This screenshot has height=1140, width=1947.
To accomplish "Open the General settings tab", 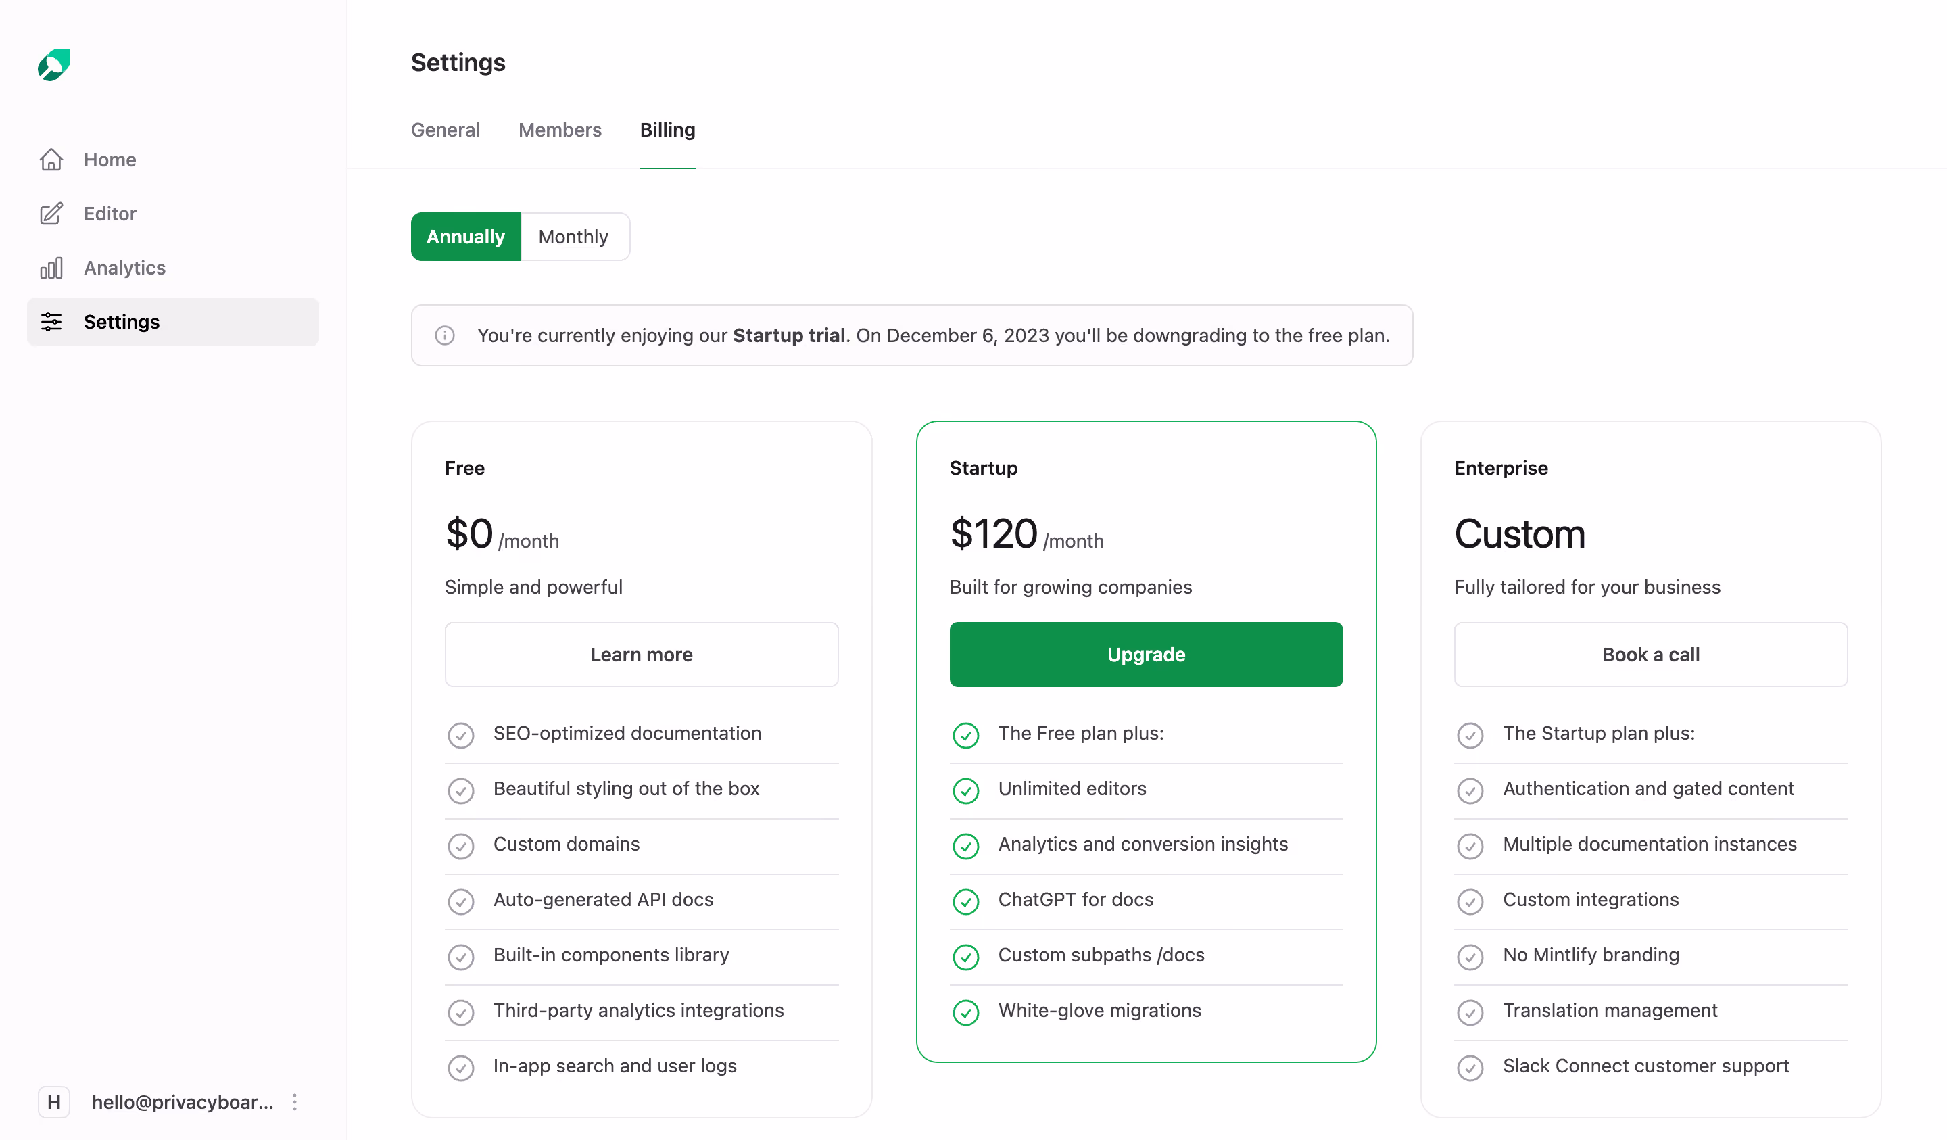I will (445, 130).
